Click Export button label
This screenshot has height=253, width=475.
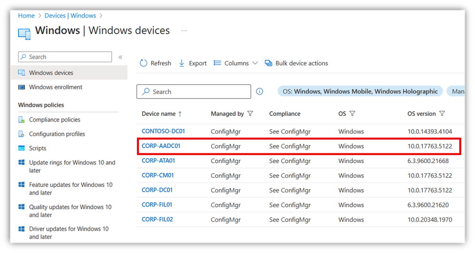198,63
